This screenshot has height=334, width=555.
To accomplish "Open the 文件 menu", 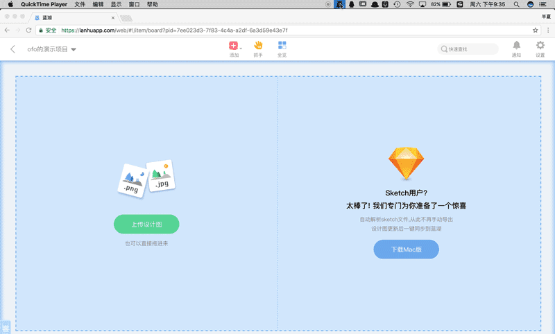I will click(80, 4).
